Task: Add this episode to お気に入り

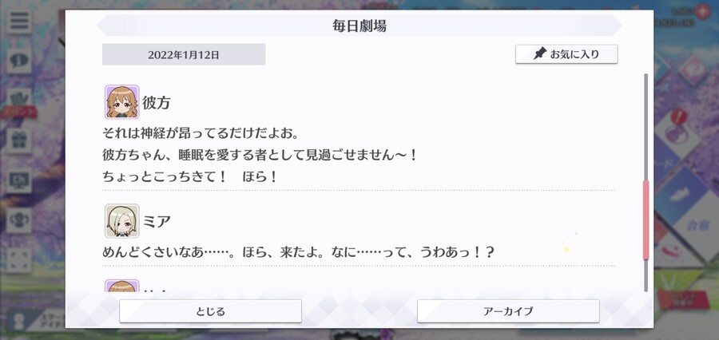Action: coord(566,54)
